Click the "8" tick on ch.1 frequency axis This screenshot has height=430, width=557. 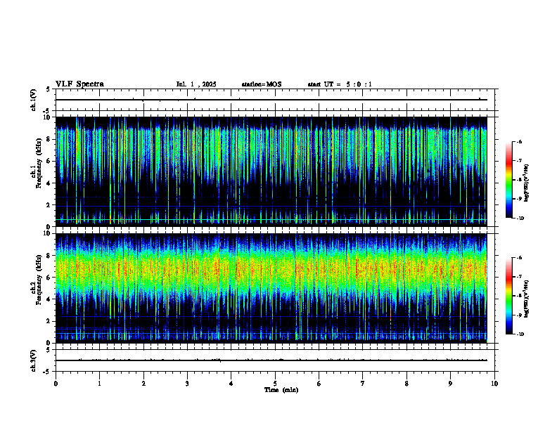pyautogui.click(x=49, y=139)
